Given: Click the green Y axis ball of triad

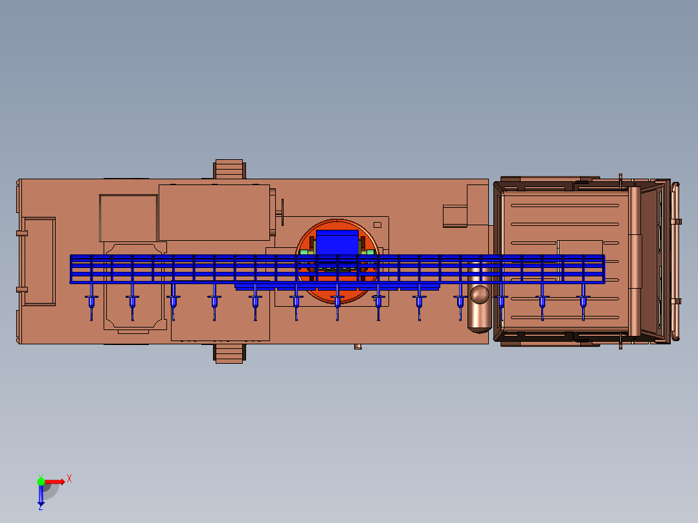Looking at the screenshot, I should point(41,482).
